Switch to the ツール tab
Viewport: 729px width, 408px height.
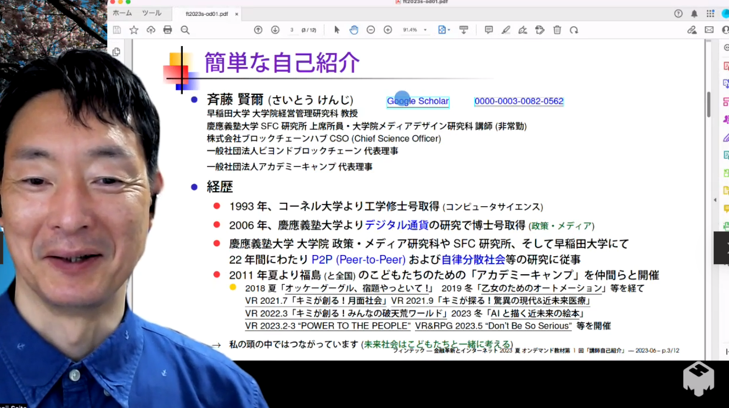(152, 13)
